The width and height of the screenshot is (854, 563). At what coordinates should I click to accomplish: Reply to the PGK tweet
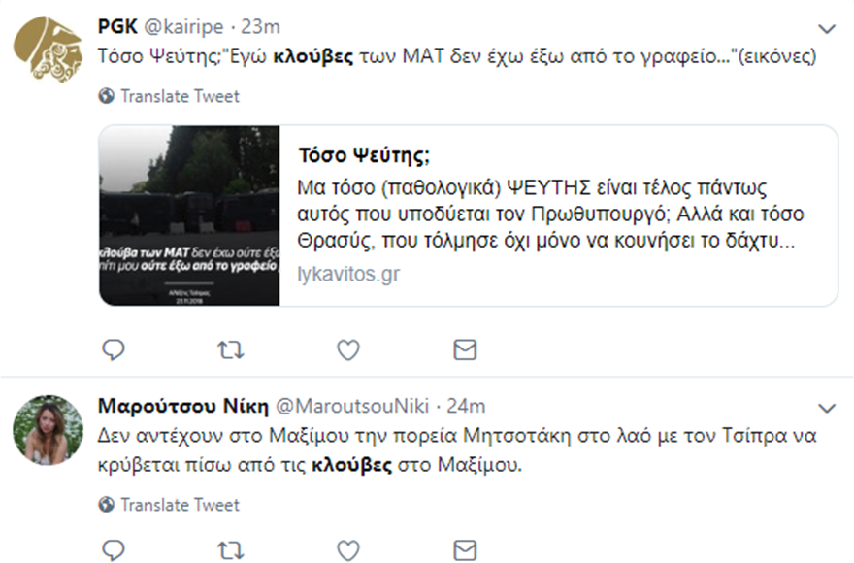[115, 349]
